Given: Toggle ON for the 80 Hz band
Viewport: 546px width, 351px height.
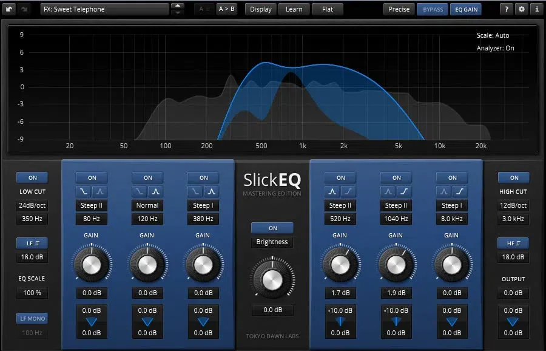Looking at the screenshot, I should (x=92, y=178).
